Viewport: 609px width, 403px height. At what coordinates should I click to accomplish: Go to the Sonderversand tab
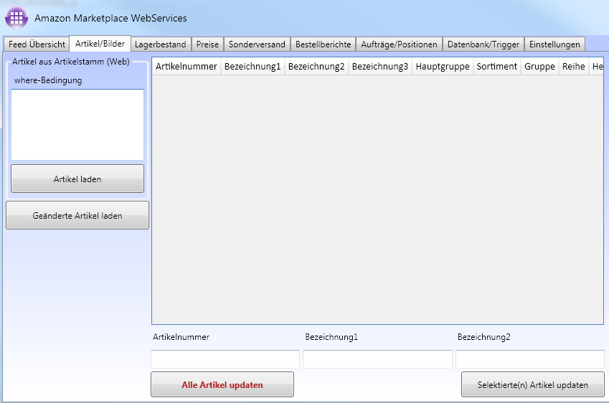[x=257, y=44]
